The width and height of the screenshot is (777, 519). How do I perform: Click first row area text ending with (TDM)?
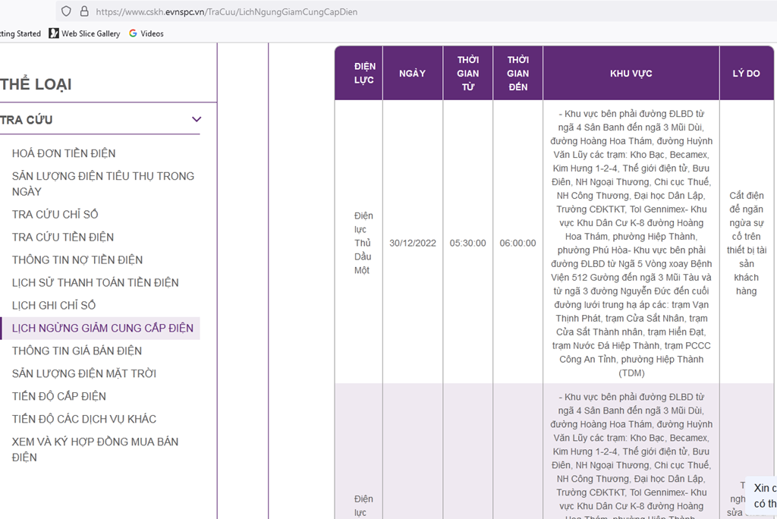[631, 244]
